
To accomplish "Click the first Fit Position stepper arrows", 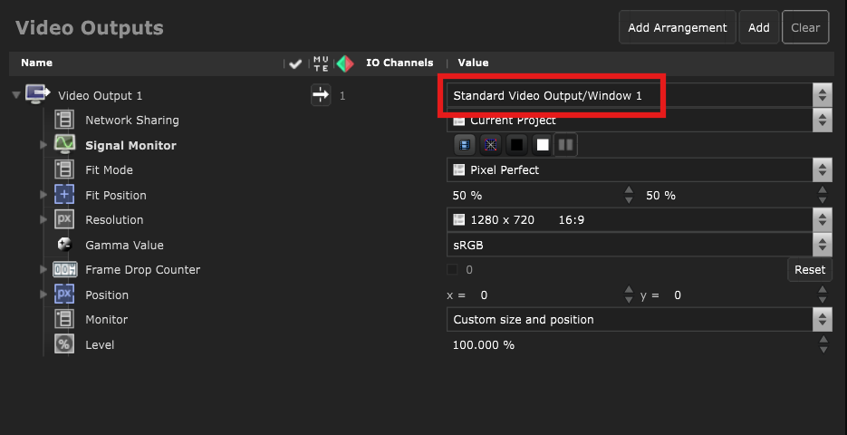I will tap(629, 195).
